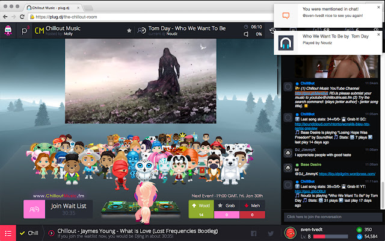The width and height of the screenshot is (385, 241).
Task: Click the level 8 experience progress bar
Action: point(331,237)
